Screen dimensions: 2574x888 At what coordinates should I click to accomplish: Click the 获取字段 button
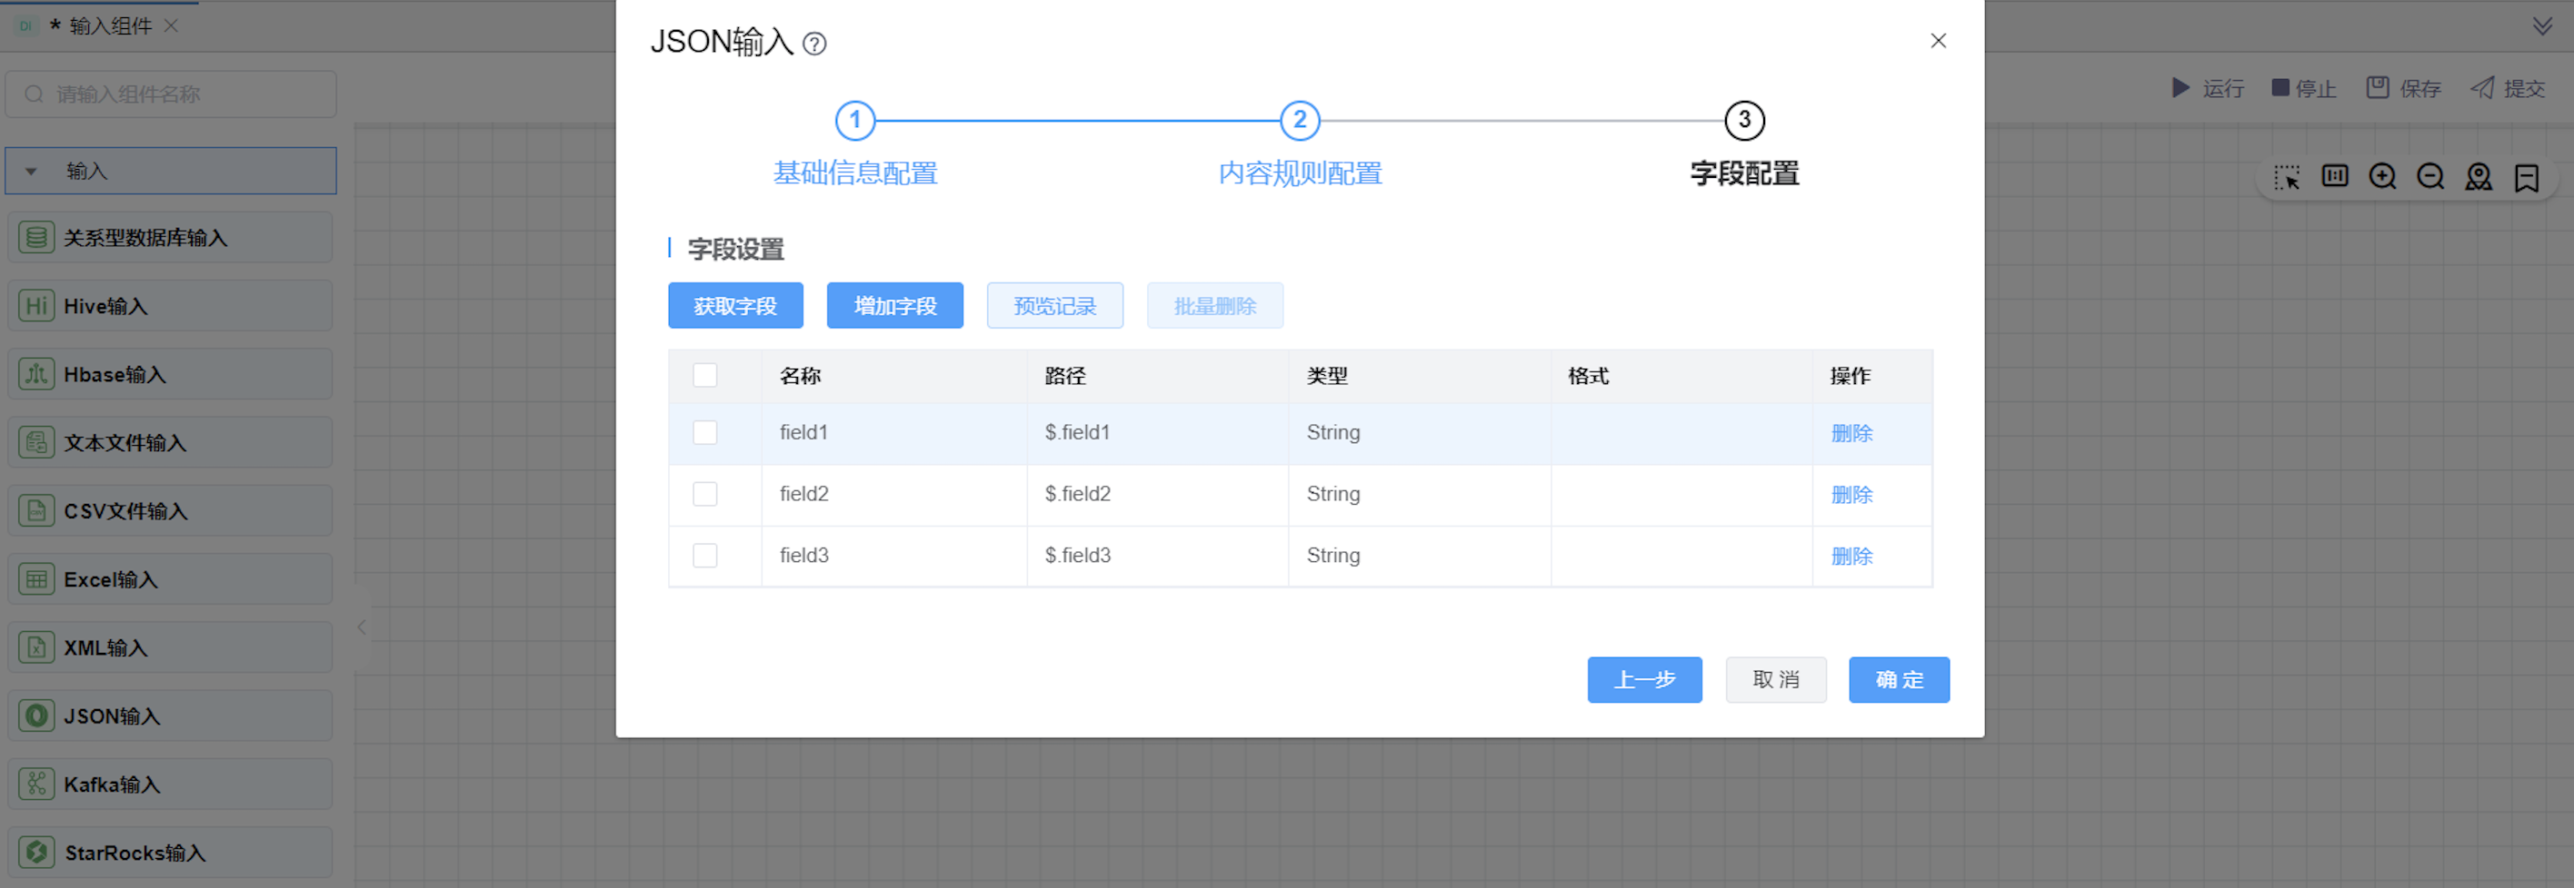734,305
